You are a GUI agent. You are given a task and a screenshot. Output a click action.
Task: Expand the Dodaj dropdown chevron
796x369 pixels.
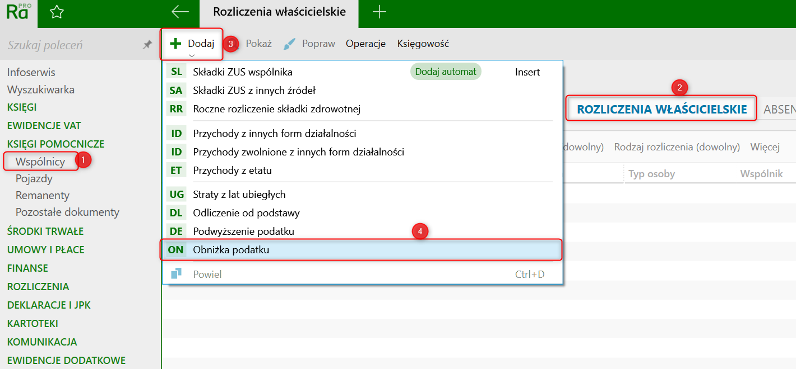192,55
